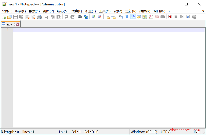This screenshot has height=135, width=206.
Task: Click 'Windows (CR LF)' in status bar
Action: [x=144, y=132]
